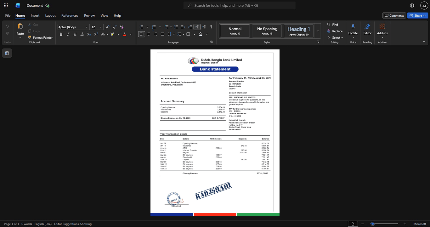
Task: Toggle Bold formatting
Action: click(x=61, y=34)
